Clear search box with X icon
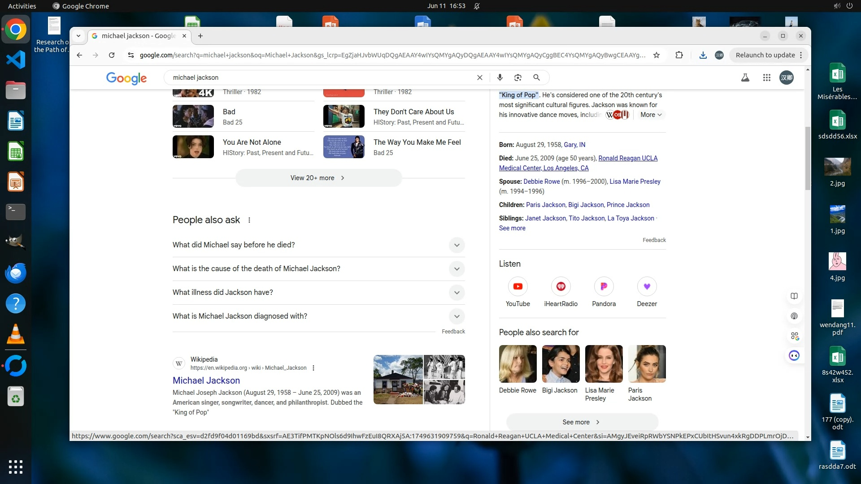 (x=479, y=78)
